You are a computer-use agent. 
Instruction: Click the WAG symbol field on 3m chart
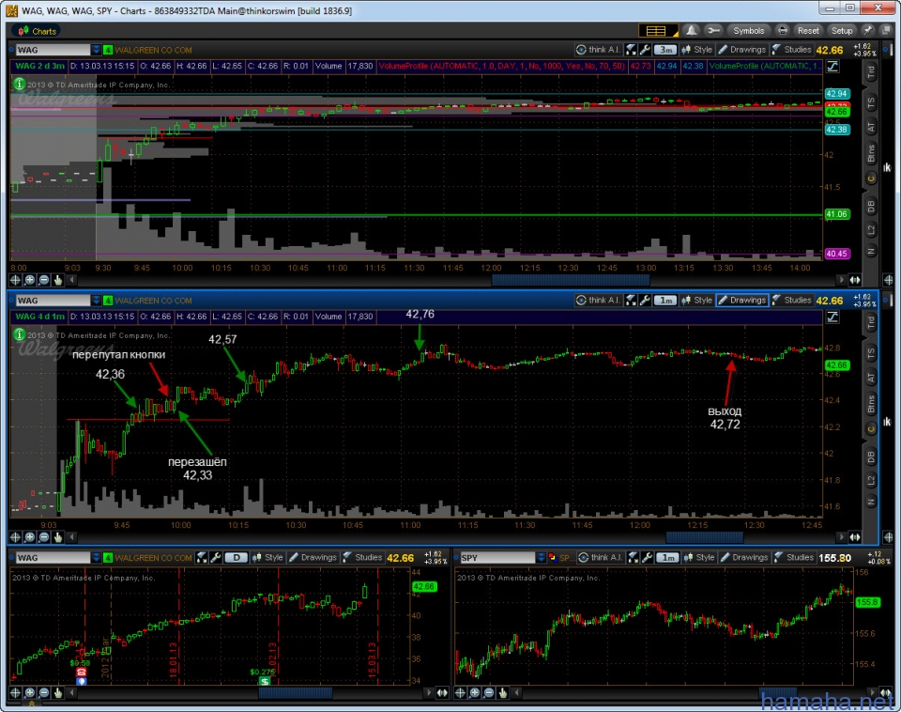(53, 50)
